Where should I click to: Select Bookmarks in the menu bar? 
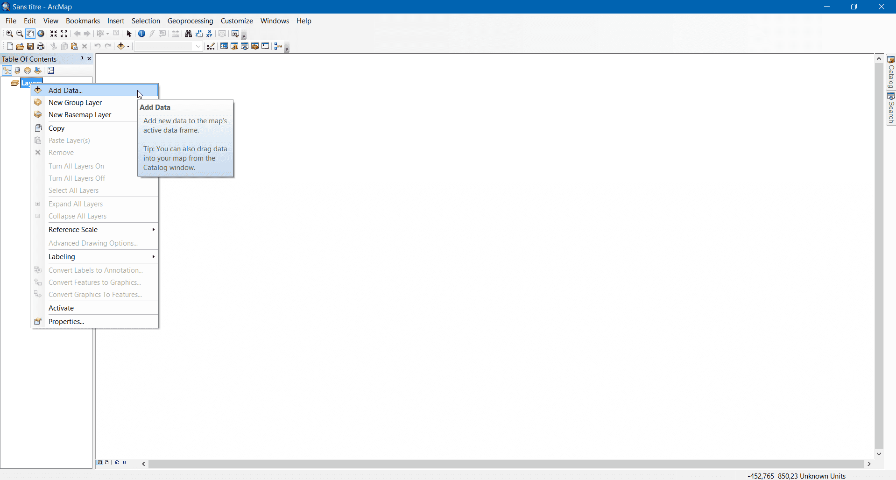pos(82,21)
